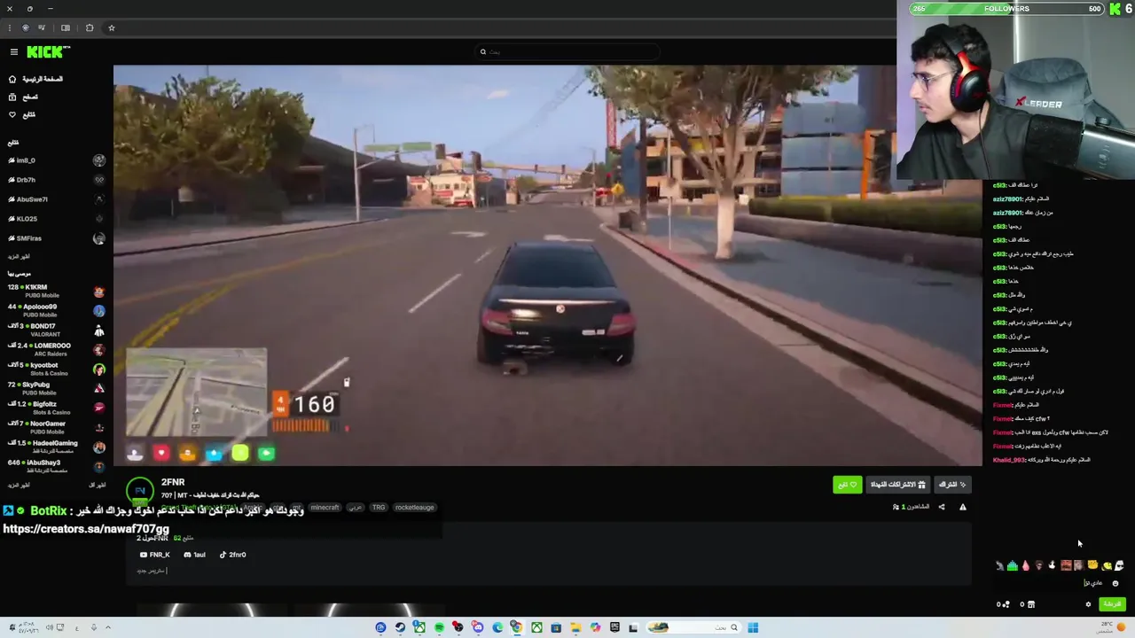Viewport: 1135px width, 638px height.
Task: Open the Browse sidebar item
Action: [25, 97]
